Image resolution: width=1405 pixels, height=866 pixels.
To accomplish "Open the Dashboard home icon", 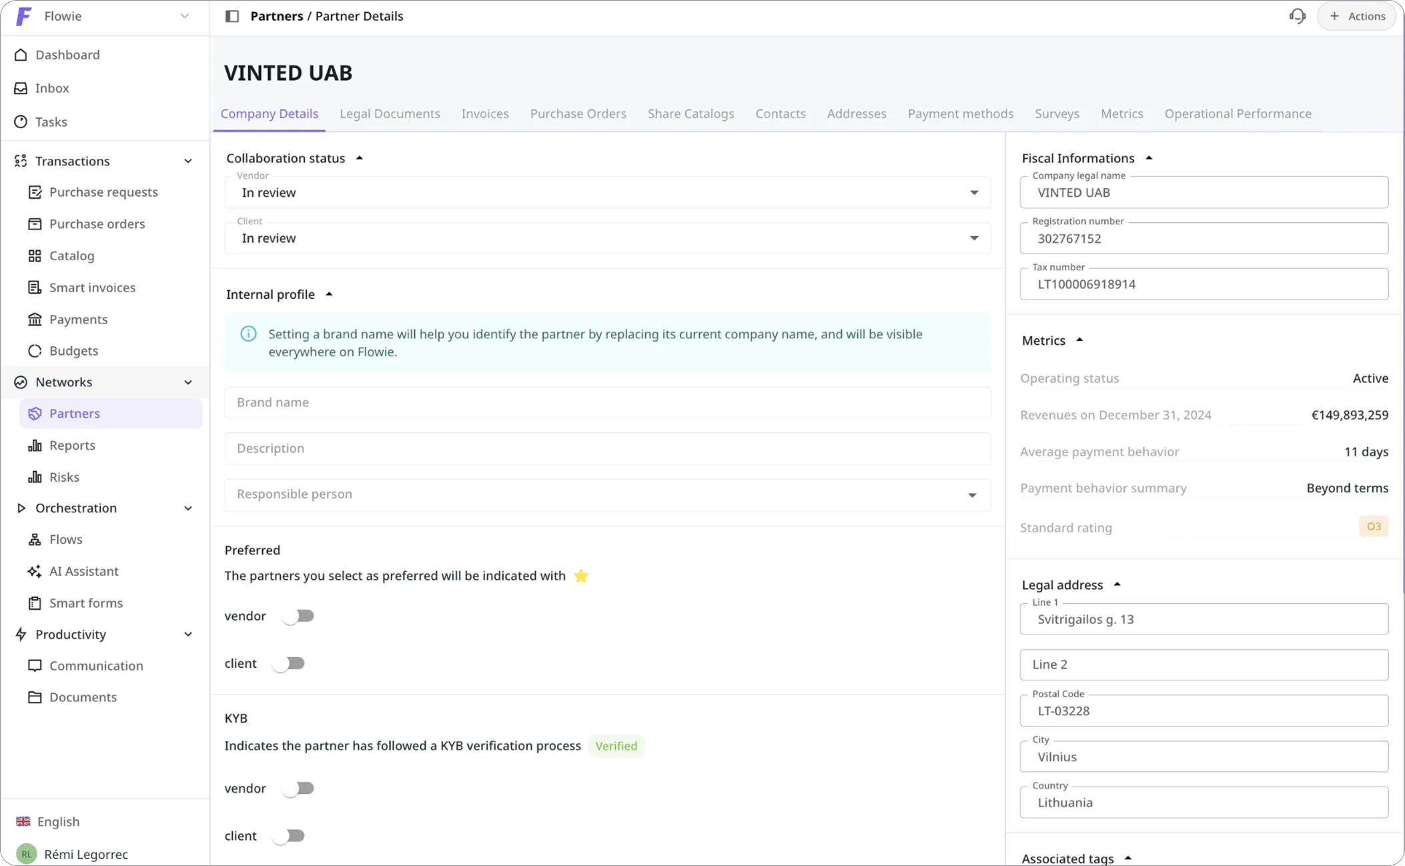I will pos(21,55).
